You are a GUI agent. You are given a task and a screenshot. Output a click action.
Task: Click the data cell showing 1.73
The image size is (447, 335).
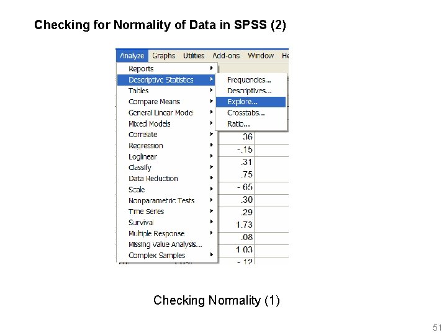pos(245,225)
